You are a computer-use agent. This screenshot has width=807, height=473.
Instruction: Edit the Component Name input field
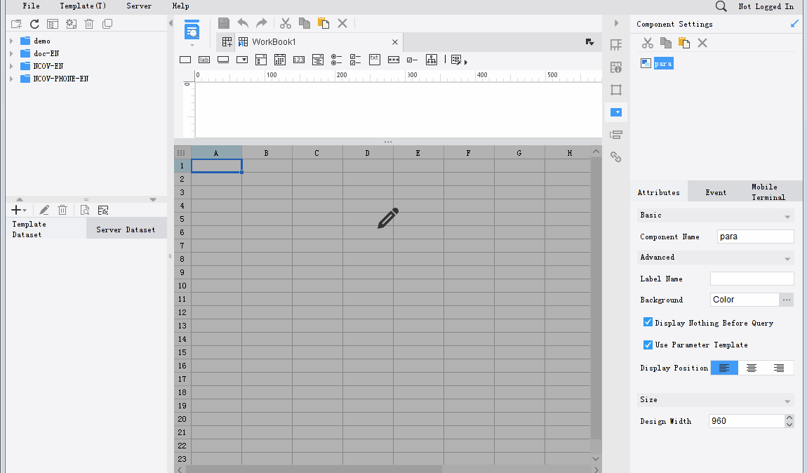[755, 236]
